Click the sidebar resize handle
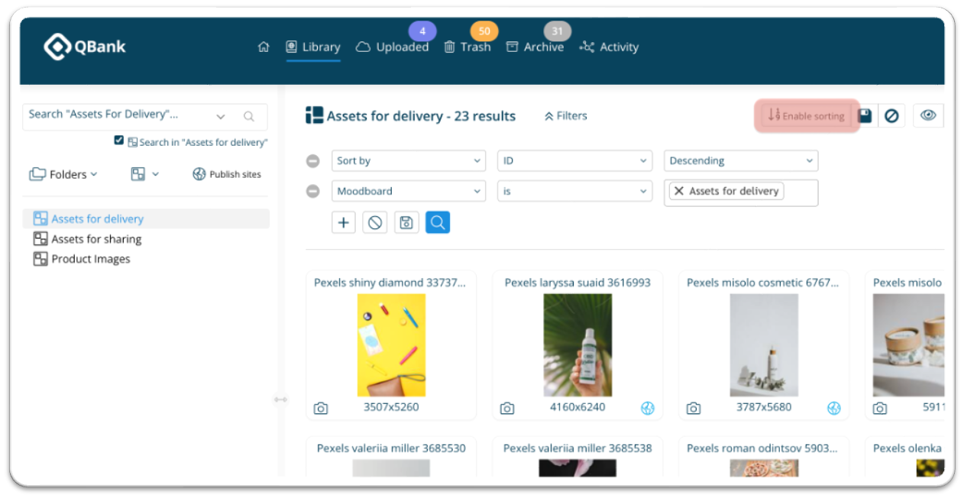Image resolution: width=964 pixels, height=498 pixels. [x=280, y=399]
